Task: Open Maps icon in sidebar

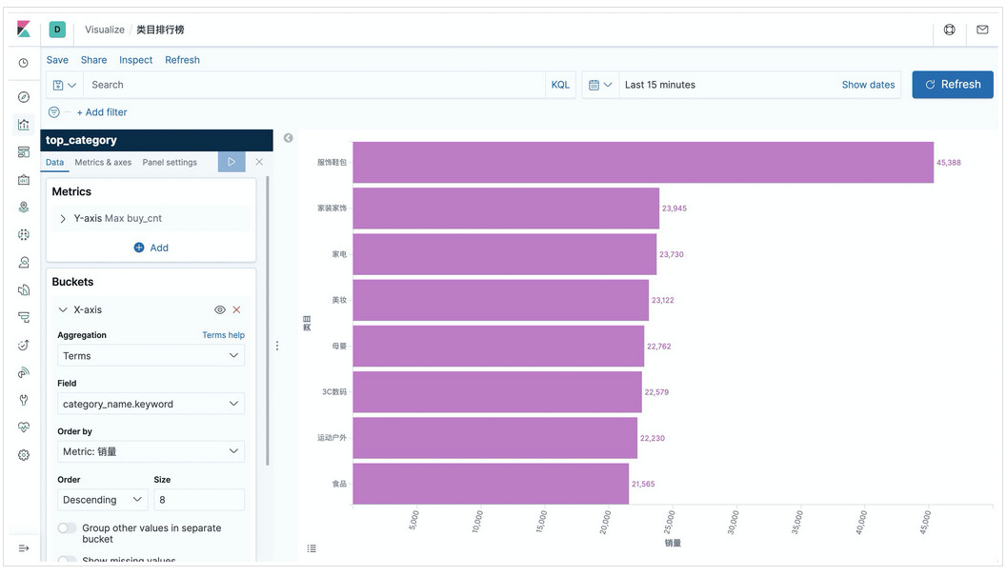Action: pyautogui.click(x=24, y=208)
